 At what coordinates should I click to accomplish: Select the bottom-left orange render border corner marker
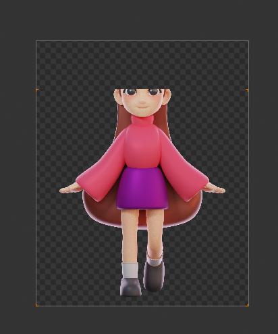(37, 305)
